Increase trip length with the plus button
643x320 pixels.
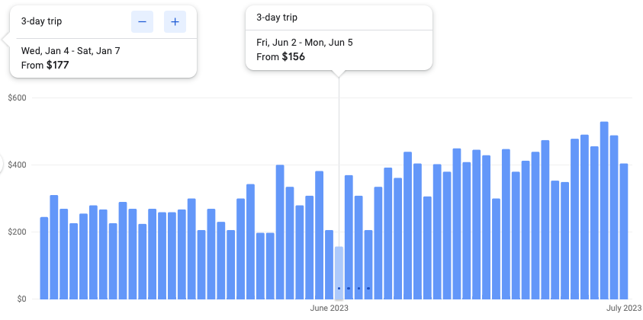pyautogui.click(x=175, y=22)
